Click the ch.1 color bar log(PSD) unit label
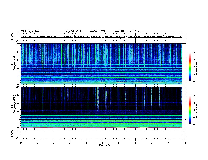Screen dimensions: 208x160 click(x=196, y=68)
